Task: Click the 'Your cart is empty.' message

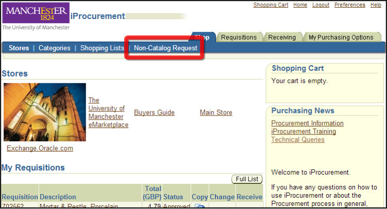Action: click(299, 81)
